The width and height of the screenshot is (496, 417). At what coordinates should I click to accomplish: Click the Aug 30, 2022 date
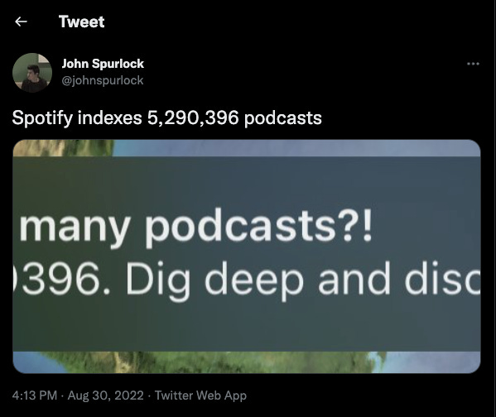click(x=106, y=395)
